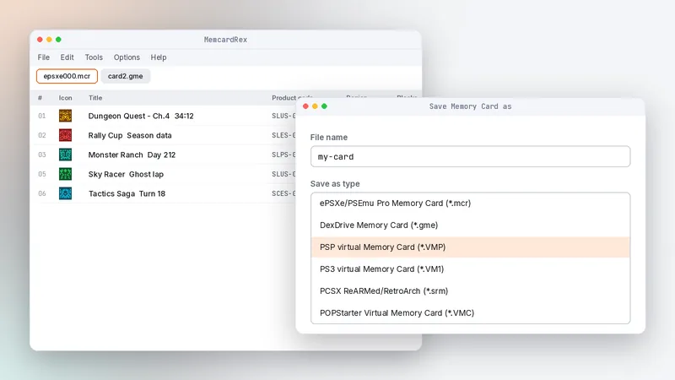
Task: Click the Monster Ranch save icon
Action: pos(66,155)
